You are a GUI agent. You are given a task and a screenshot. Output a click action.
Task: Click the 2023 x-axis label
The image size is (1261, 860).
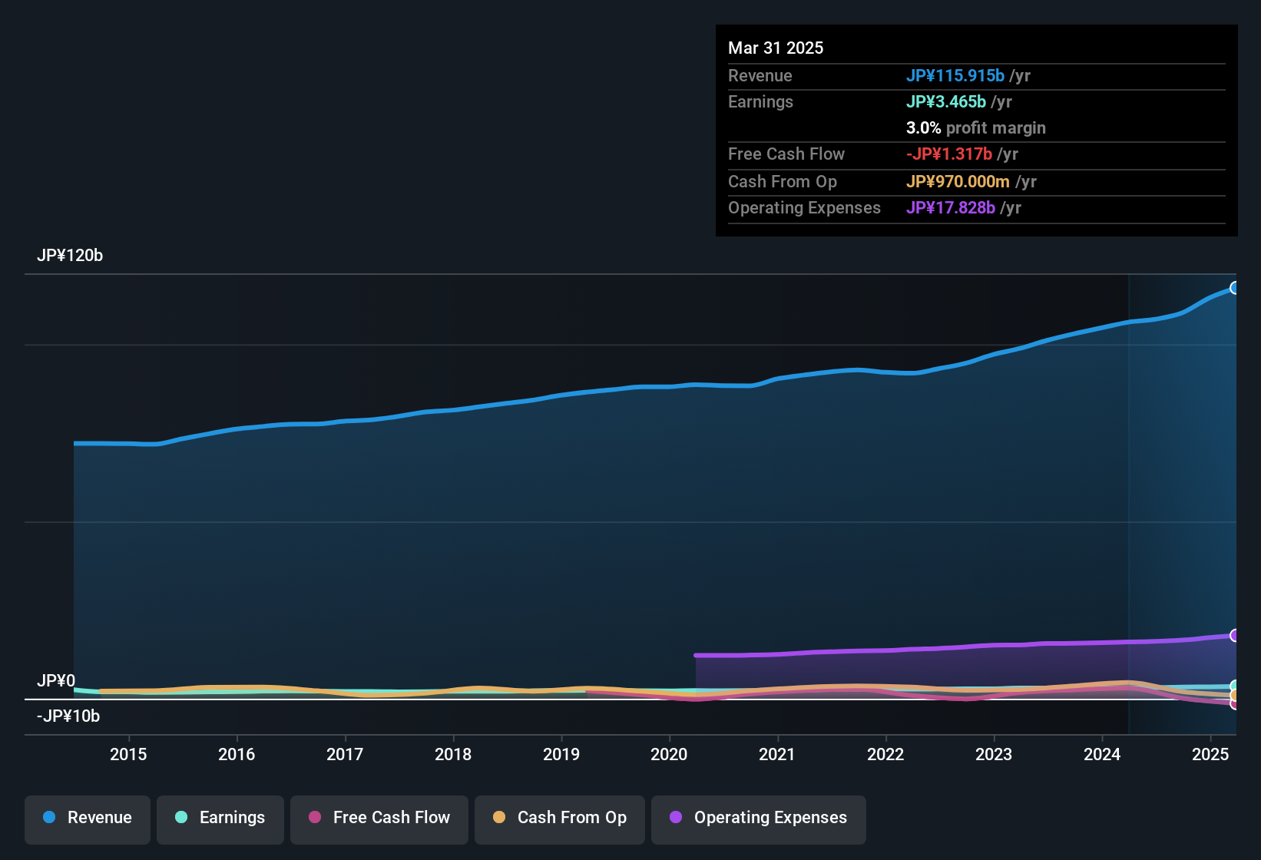[994, 754]
